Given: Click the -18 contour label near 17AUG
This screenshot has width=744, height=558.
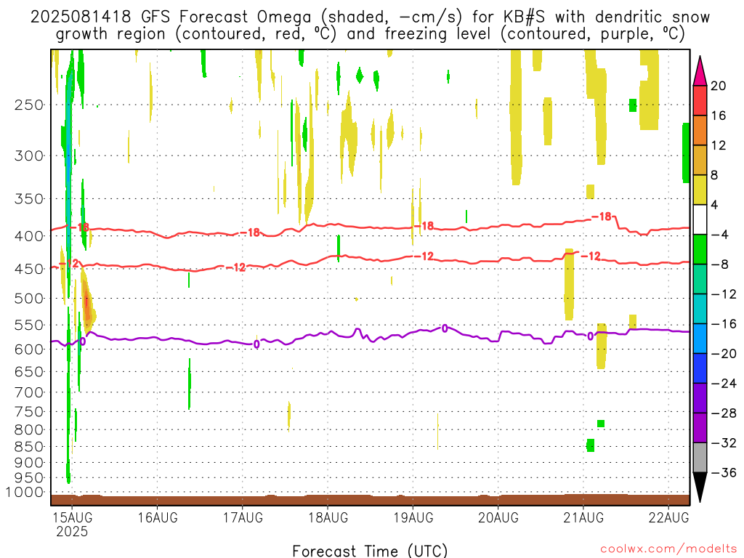Looking at the screenshot, I should (x=250, y=232).
